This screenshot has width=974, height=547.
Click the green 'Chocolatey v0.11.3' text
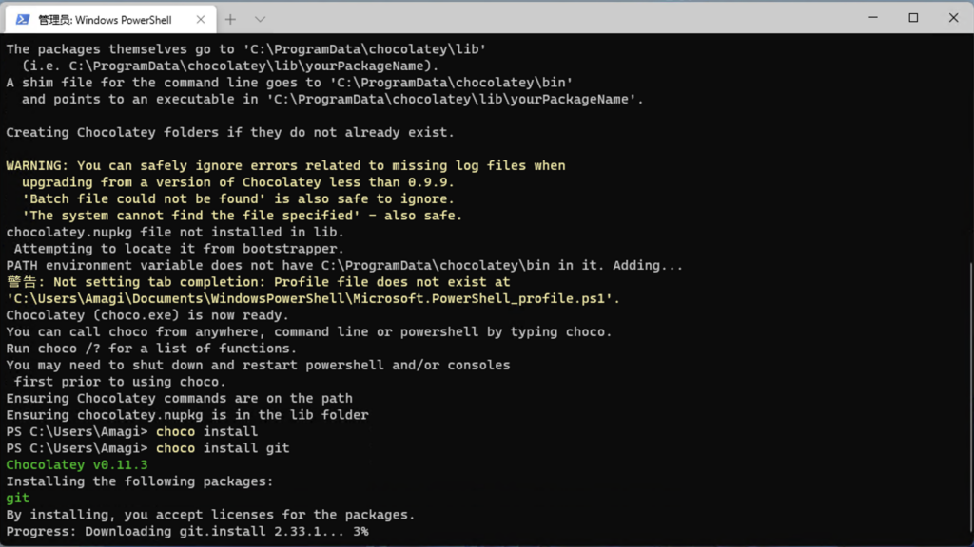click(77, 464)
